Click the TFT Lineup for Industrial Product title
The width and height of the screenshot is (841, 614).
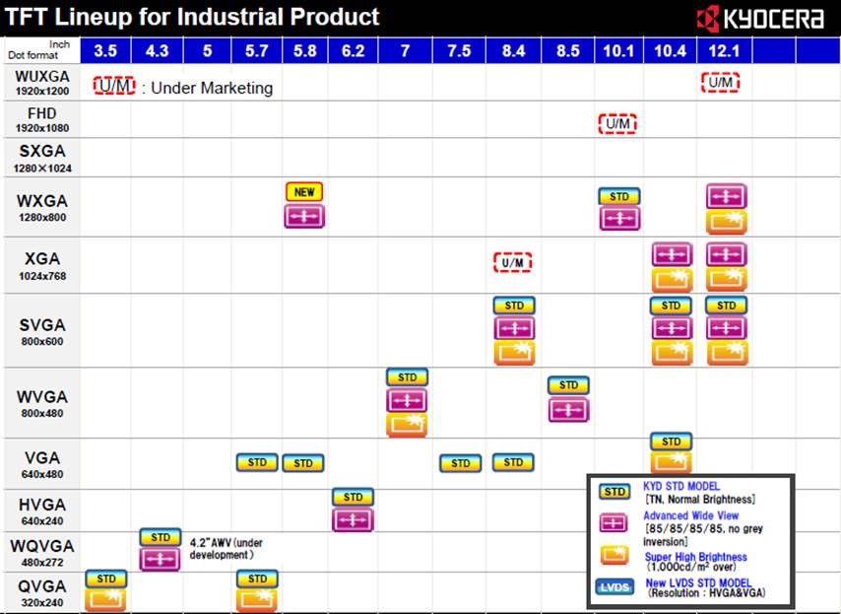point(193,17)
